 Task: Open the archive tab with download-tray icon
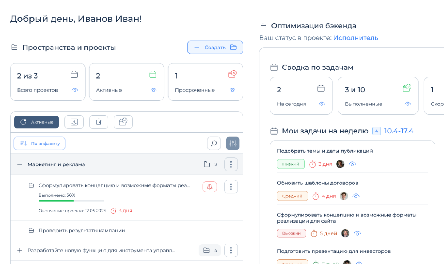74,122
